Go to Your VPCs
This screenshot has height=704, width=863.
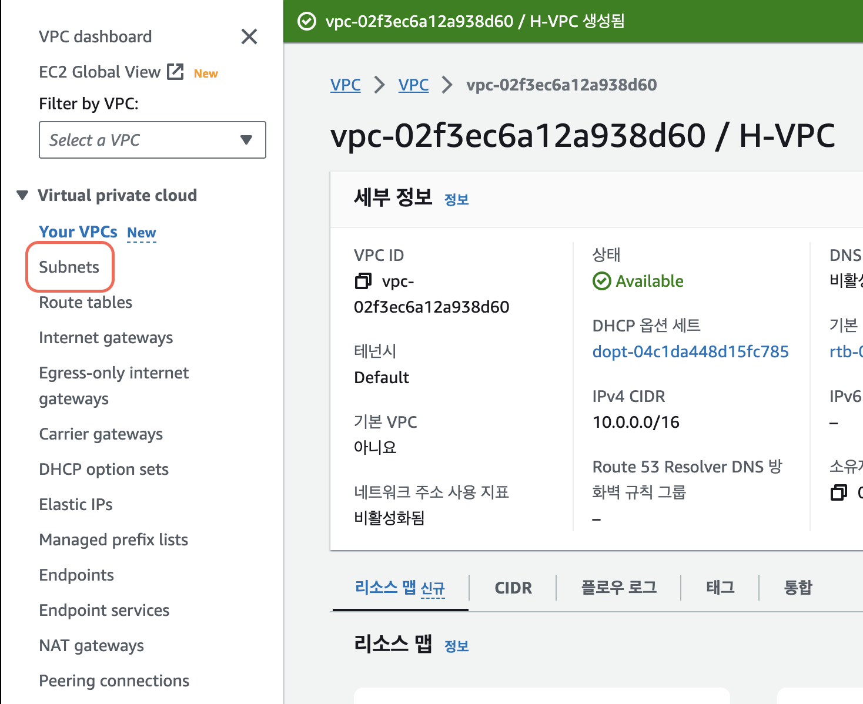[78, 232]
